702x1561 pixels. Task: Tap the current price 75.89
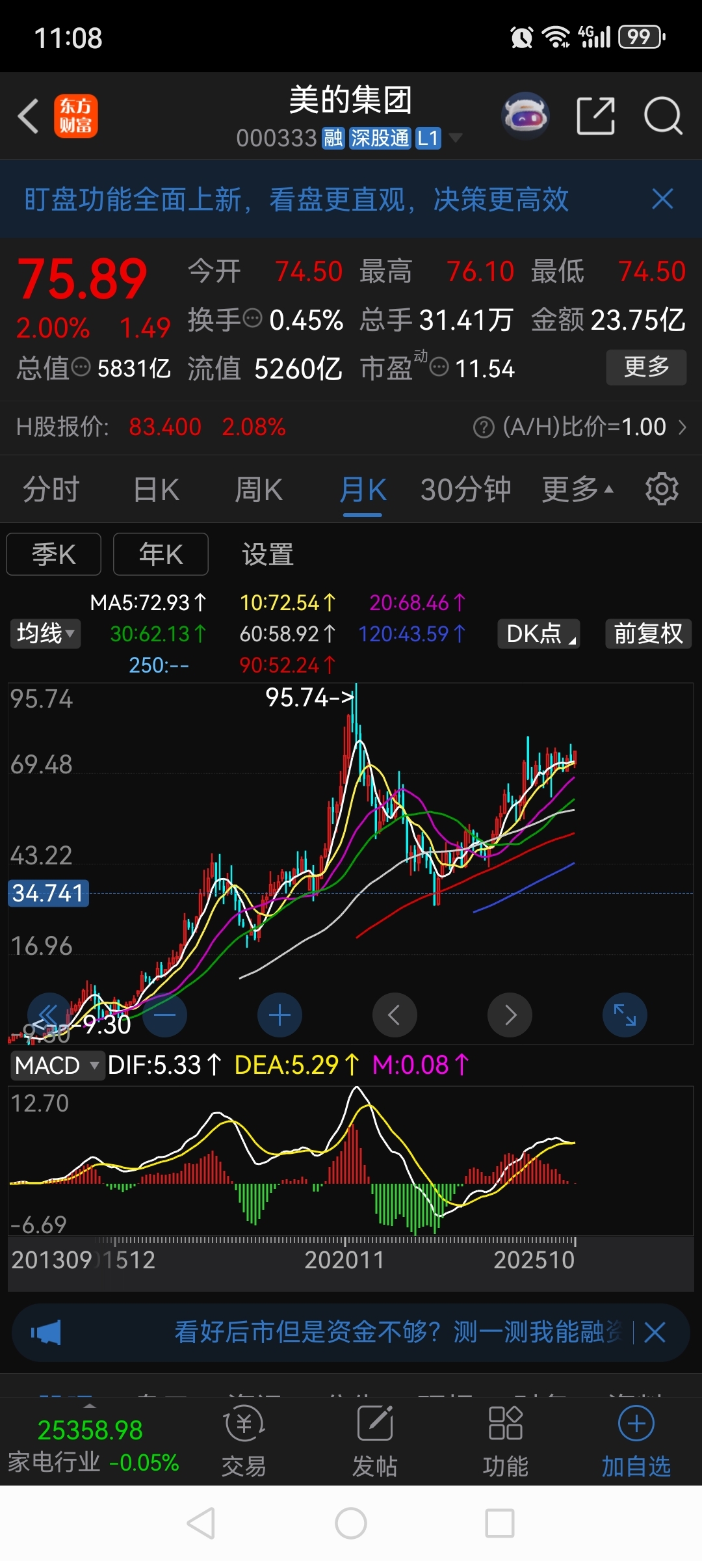pos(83,279)
